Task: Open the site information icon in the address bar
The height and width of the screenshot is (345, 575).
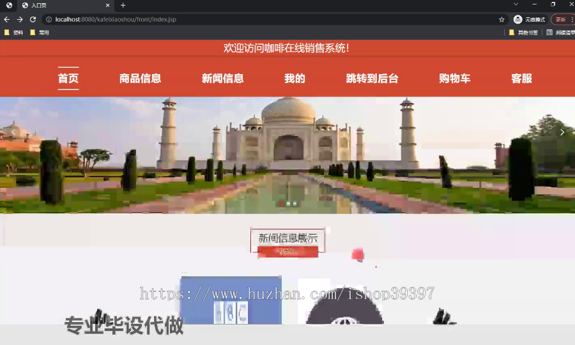Action: pyautogui.click(x=49, y=19)
